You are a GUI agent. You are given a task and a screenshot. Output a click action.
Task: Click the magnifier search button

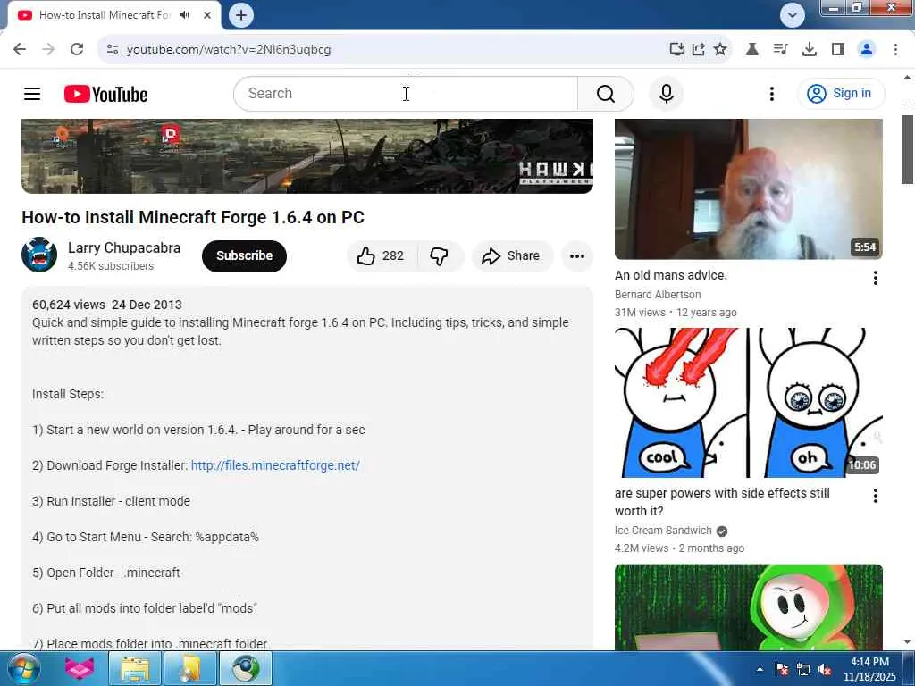tap(605, 93)
